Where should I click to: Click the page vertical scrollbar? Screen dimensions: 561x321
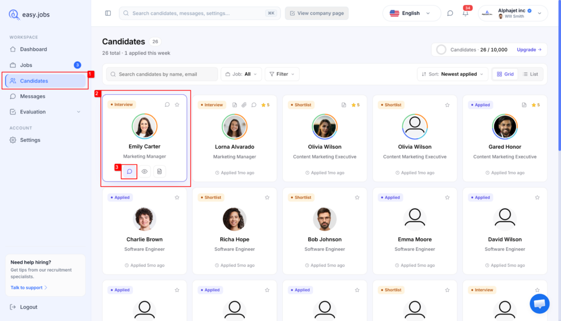(x=559, y=76)
